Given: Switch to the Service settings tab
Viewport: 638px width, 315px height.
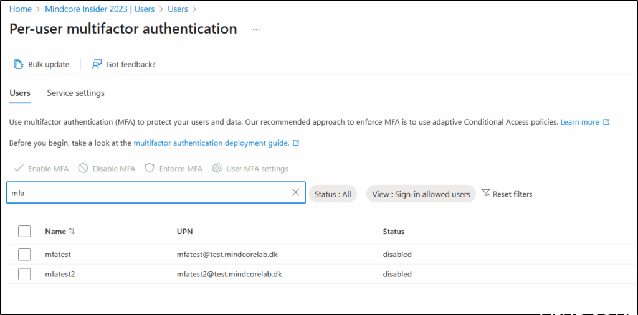Looking at the screenshot, I should pyautogui.click(x=75, y=93).
